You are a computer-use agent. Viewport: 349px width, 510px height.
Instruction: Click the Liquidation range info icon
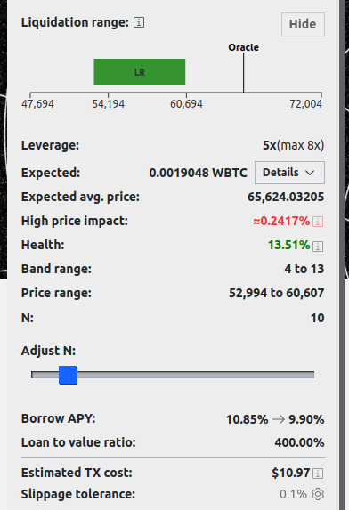(x=139, y=22)
